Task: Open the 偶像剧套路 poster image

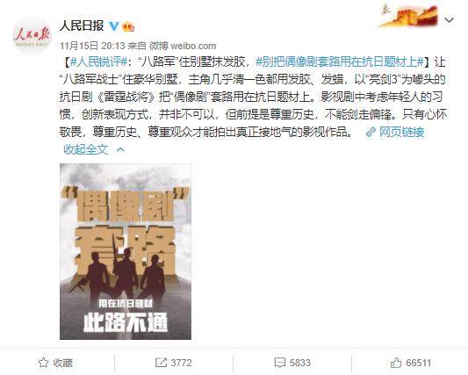Action: [x=126, y=251]
